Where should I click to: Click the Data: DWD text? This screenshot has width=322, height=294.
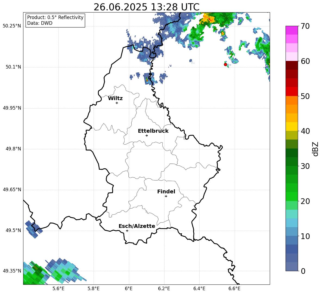[40, 23]
